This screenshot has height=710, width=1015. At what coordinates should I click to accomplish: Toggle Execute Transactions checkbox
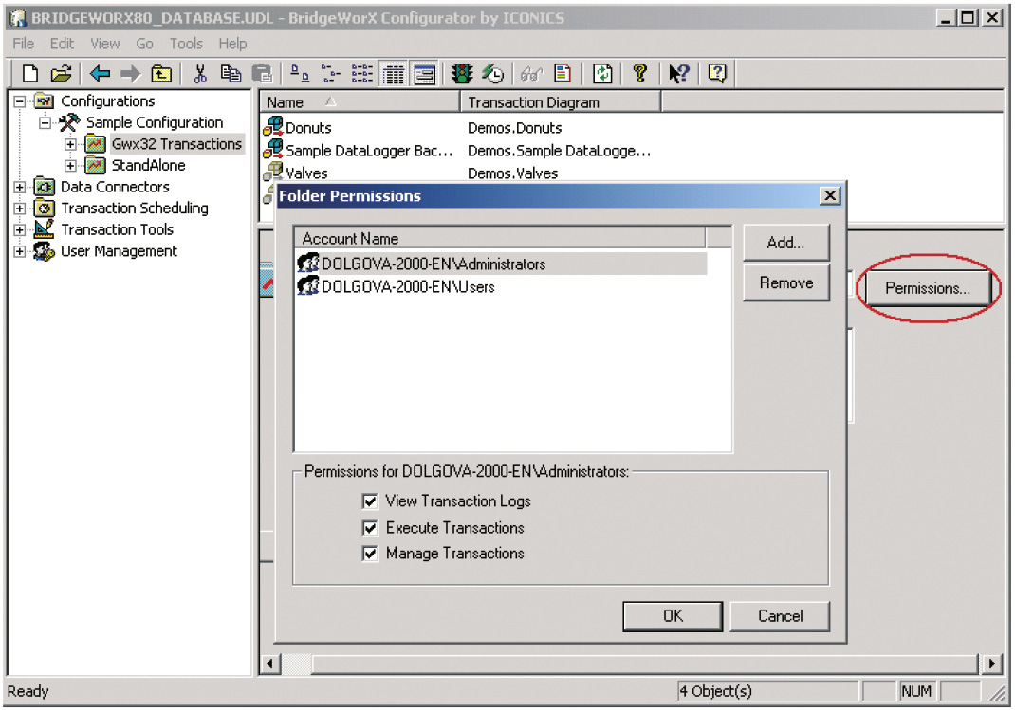(x=370, y=528)
